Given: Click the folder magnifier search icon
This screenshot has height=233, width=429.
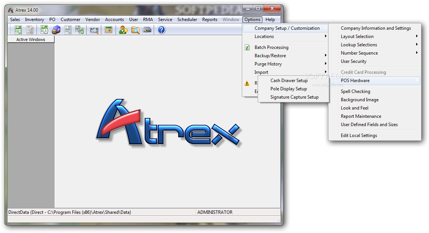Looking at the screenshot, I should pos(135,30).
